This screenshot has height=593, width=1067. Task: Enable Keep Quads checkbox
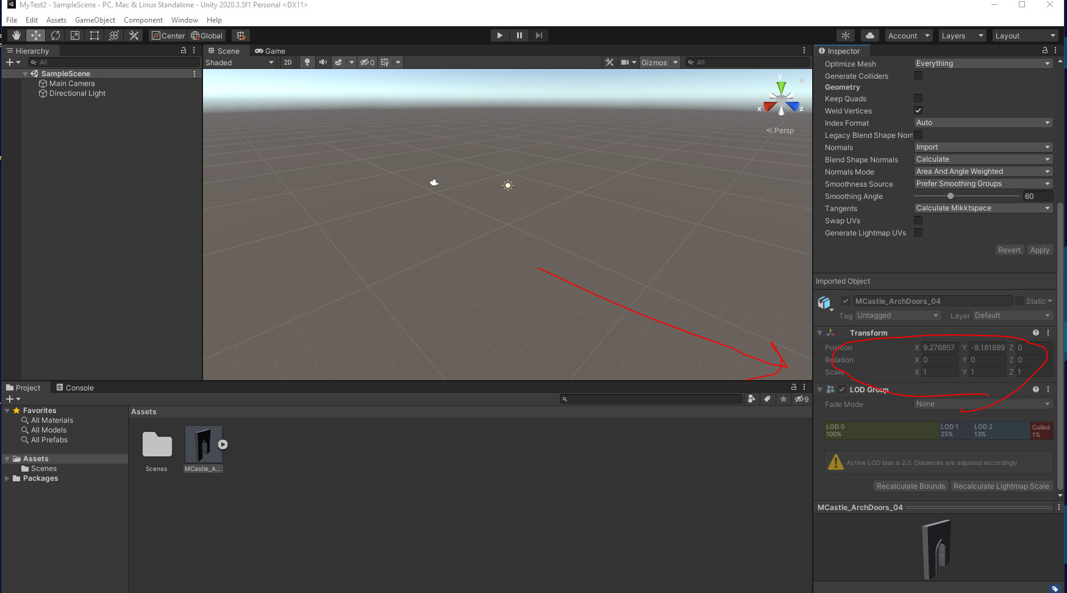pos(918,98)
